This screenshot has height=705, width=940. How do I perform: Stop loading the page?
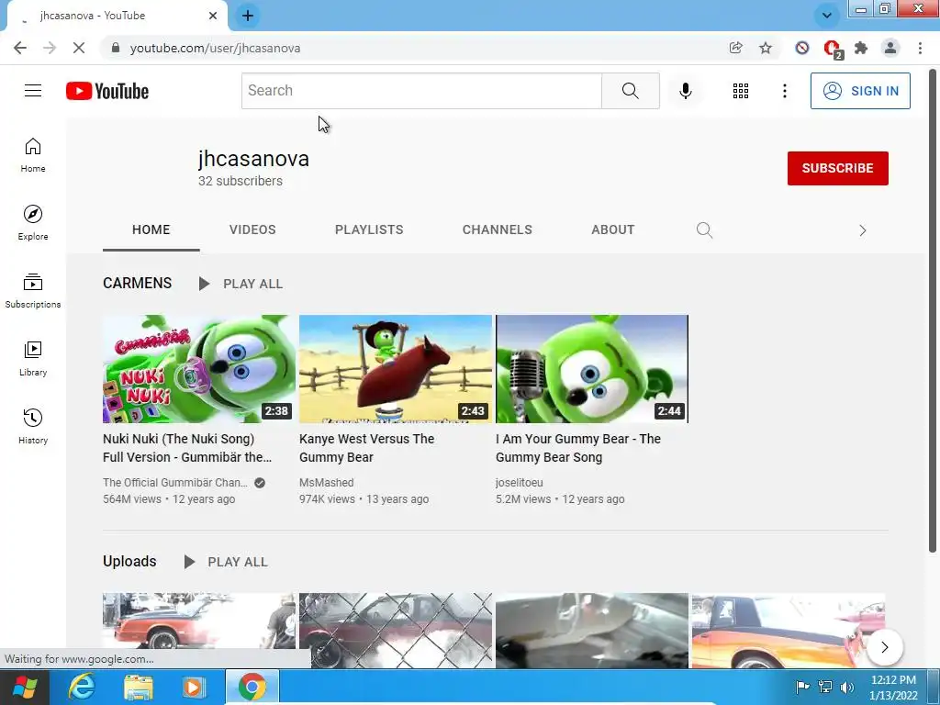pos(79,48)
